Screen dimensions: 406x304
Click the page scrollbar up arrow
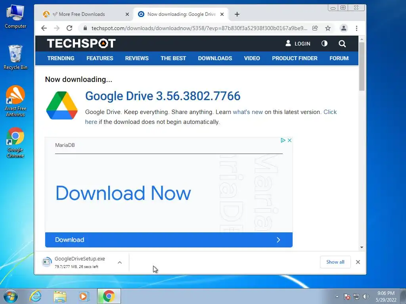pyautogui.click(x=362, y=39)
